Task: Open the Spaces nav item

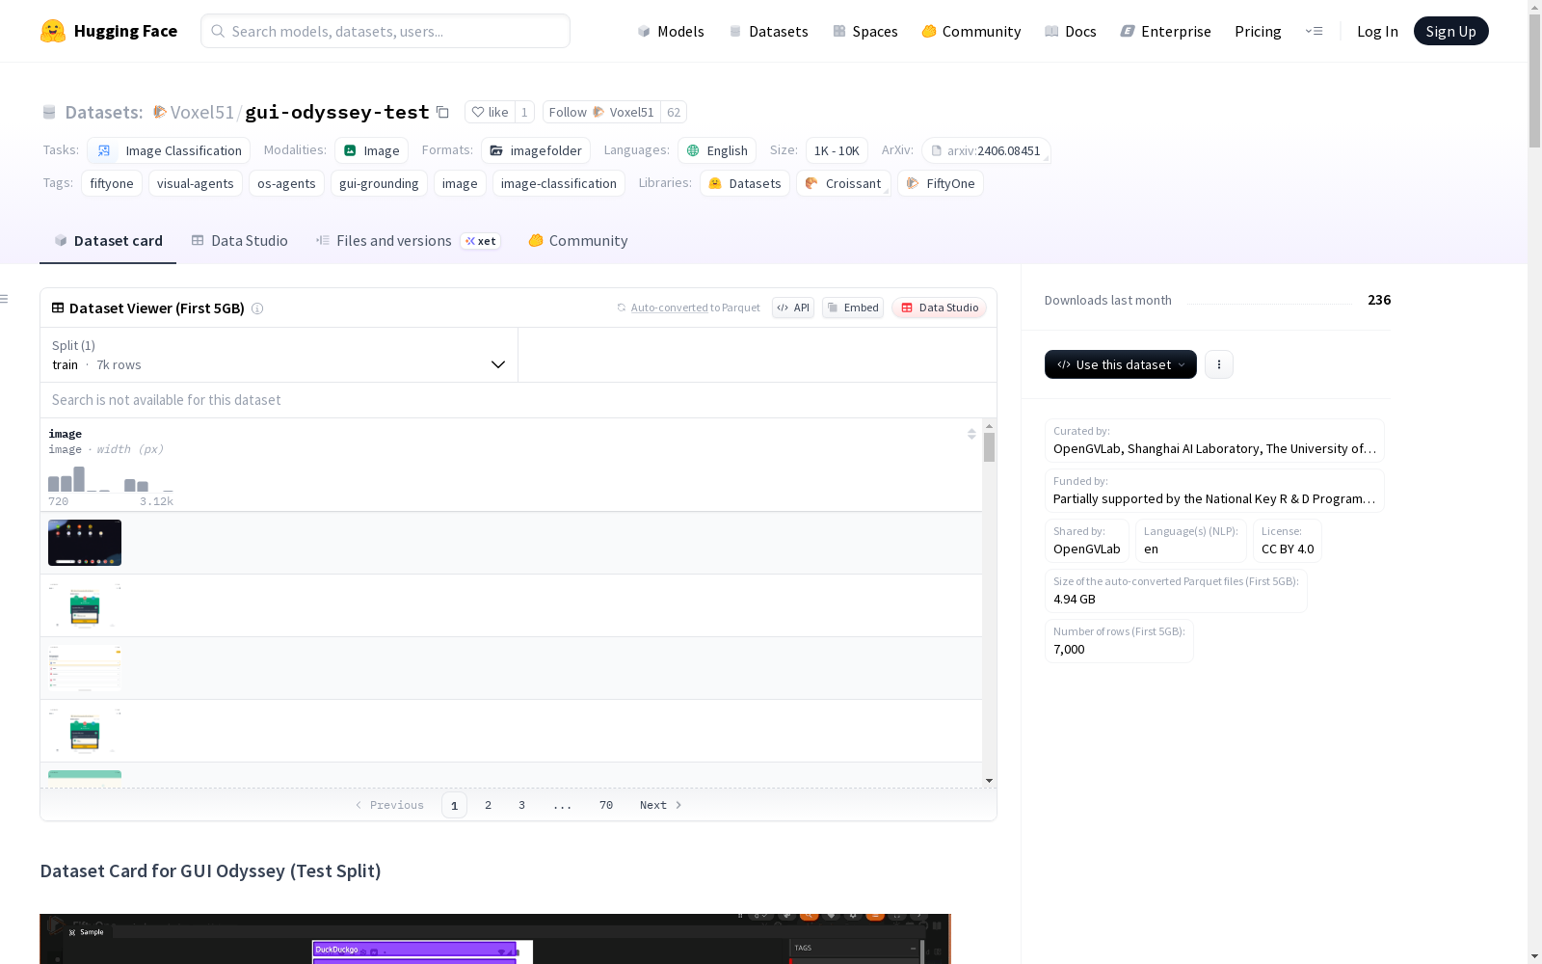Action: (865, 31)
